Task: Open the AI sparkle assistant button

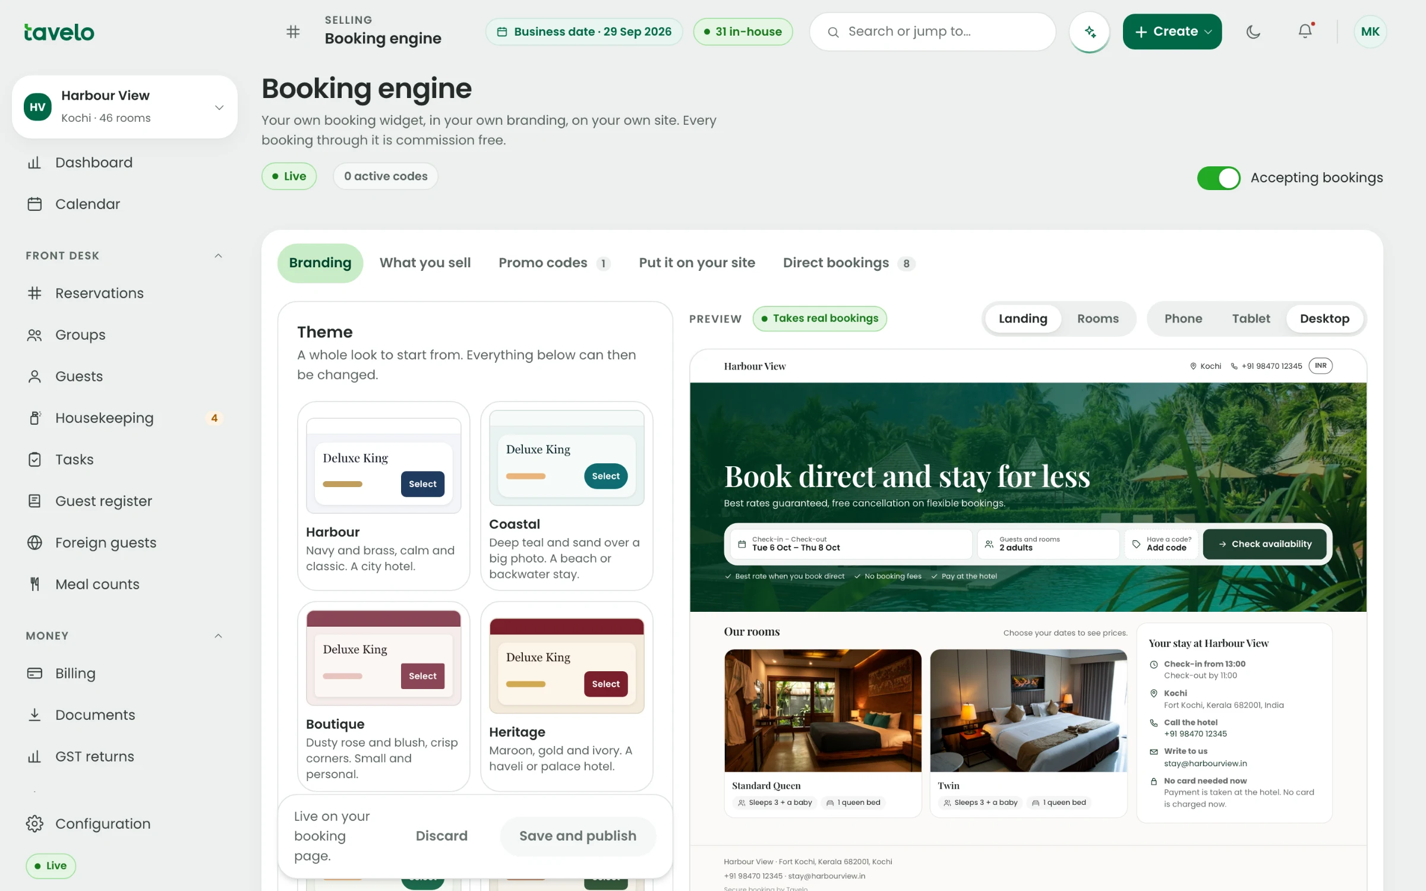Action: (1089, 31)
